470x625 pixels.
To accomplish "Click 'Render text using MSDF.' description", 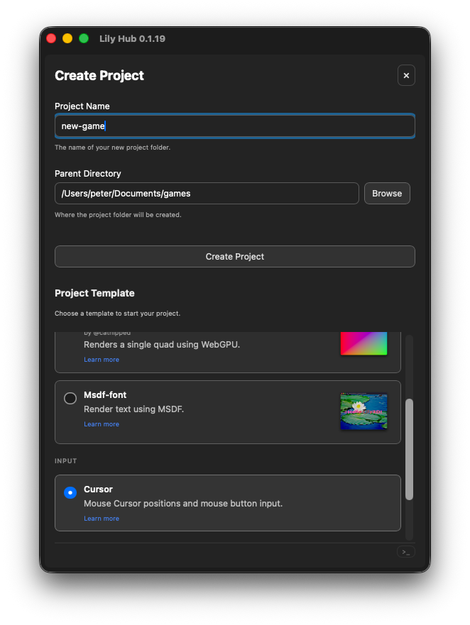I will (133, 409).
